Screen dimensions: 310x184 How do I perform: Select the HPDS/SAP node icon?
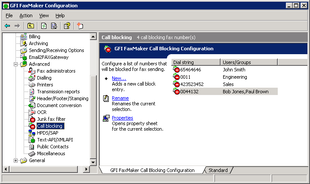pyautogui.click(x=32, y=133)
